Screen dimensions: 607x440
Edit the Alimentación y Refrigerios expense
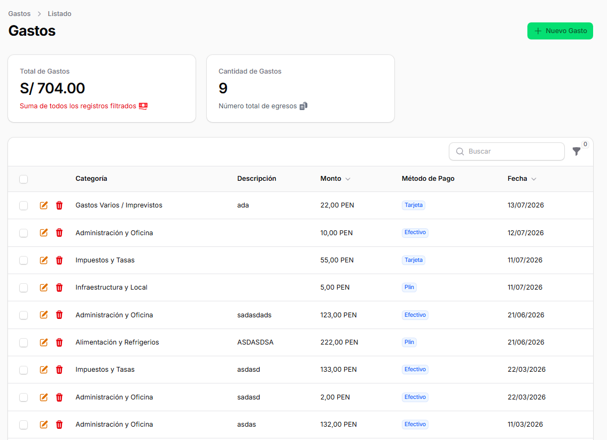click(44, 342)
